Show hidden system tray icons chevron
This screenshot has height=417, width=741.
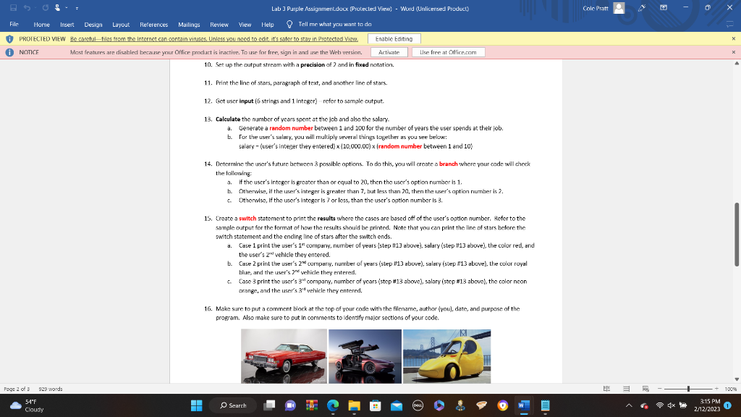click(x=629, y=405)
